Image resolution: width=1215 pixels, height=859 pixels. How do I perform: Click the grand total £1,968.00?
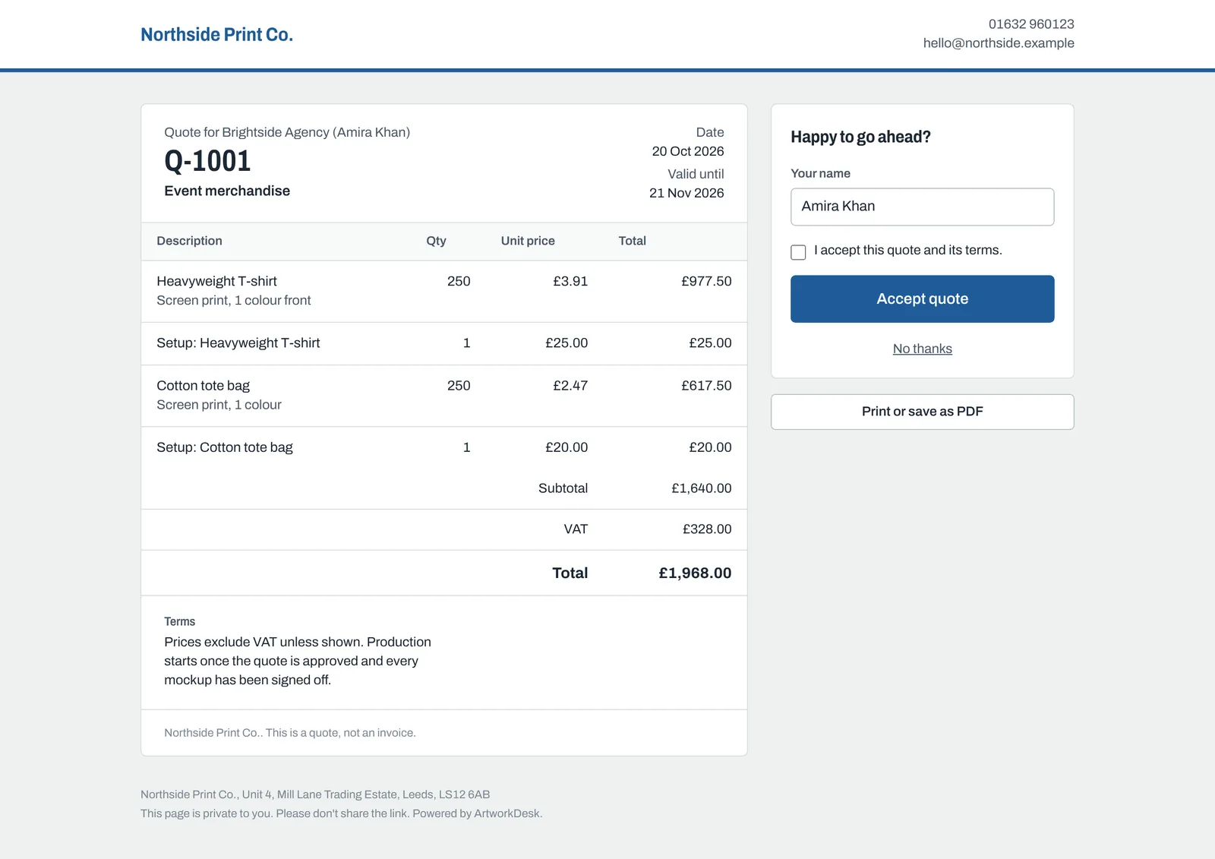tap(695, 573)
